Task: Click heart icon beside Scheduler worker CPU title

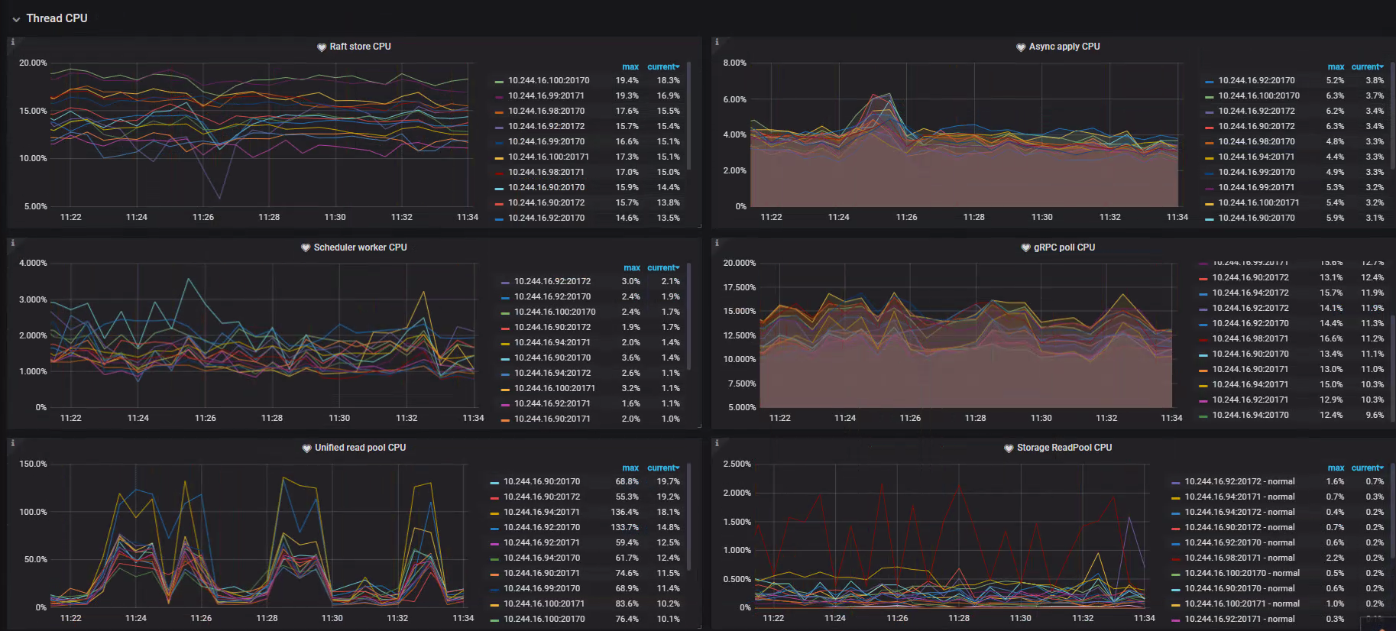Action: pos(306,248)
